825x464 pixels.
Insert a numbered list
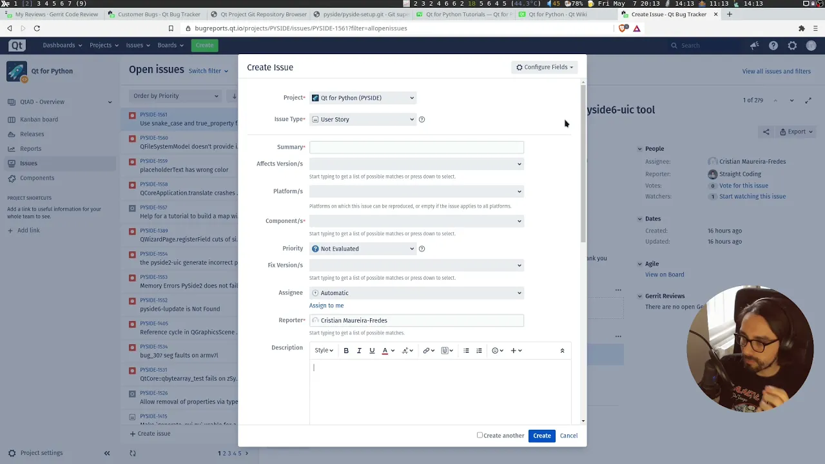pyautogui.click(x=479, y=351)
